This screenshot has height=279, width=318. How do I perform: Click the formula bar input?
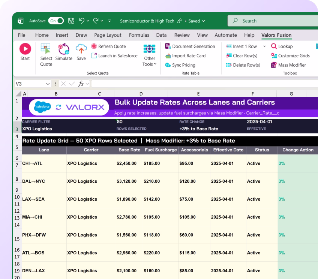[205, 84]
